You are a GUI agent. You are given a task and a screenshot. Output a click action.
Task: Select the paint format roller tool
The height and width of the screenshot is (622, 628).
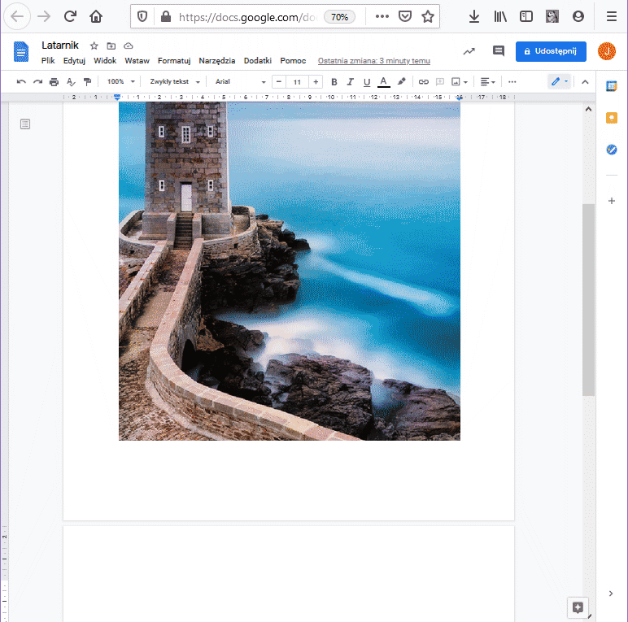tap(88, 82)
